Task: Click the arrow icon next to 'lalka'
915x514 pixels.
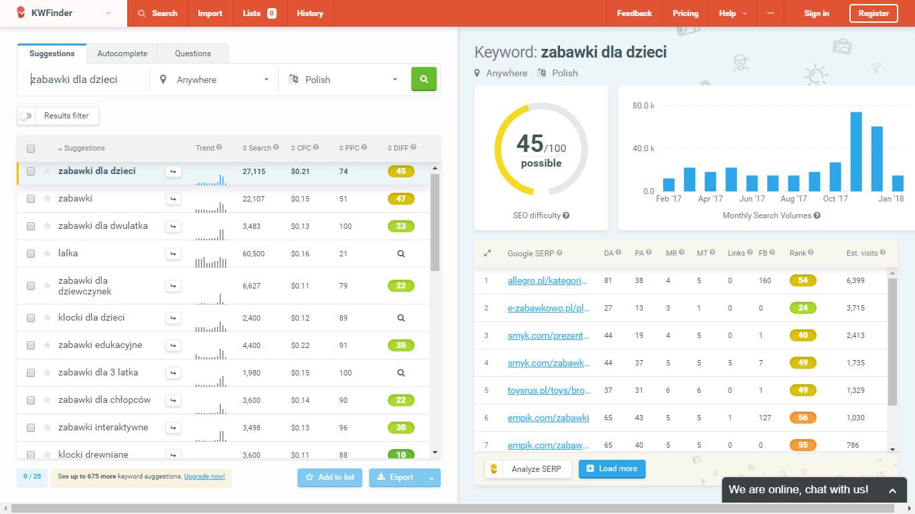Action: (x=173, y=254)
